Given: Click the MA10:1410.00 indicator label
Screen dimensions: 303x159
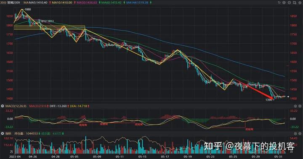Looking at the screenshot, I should click(x=62, y=3).
